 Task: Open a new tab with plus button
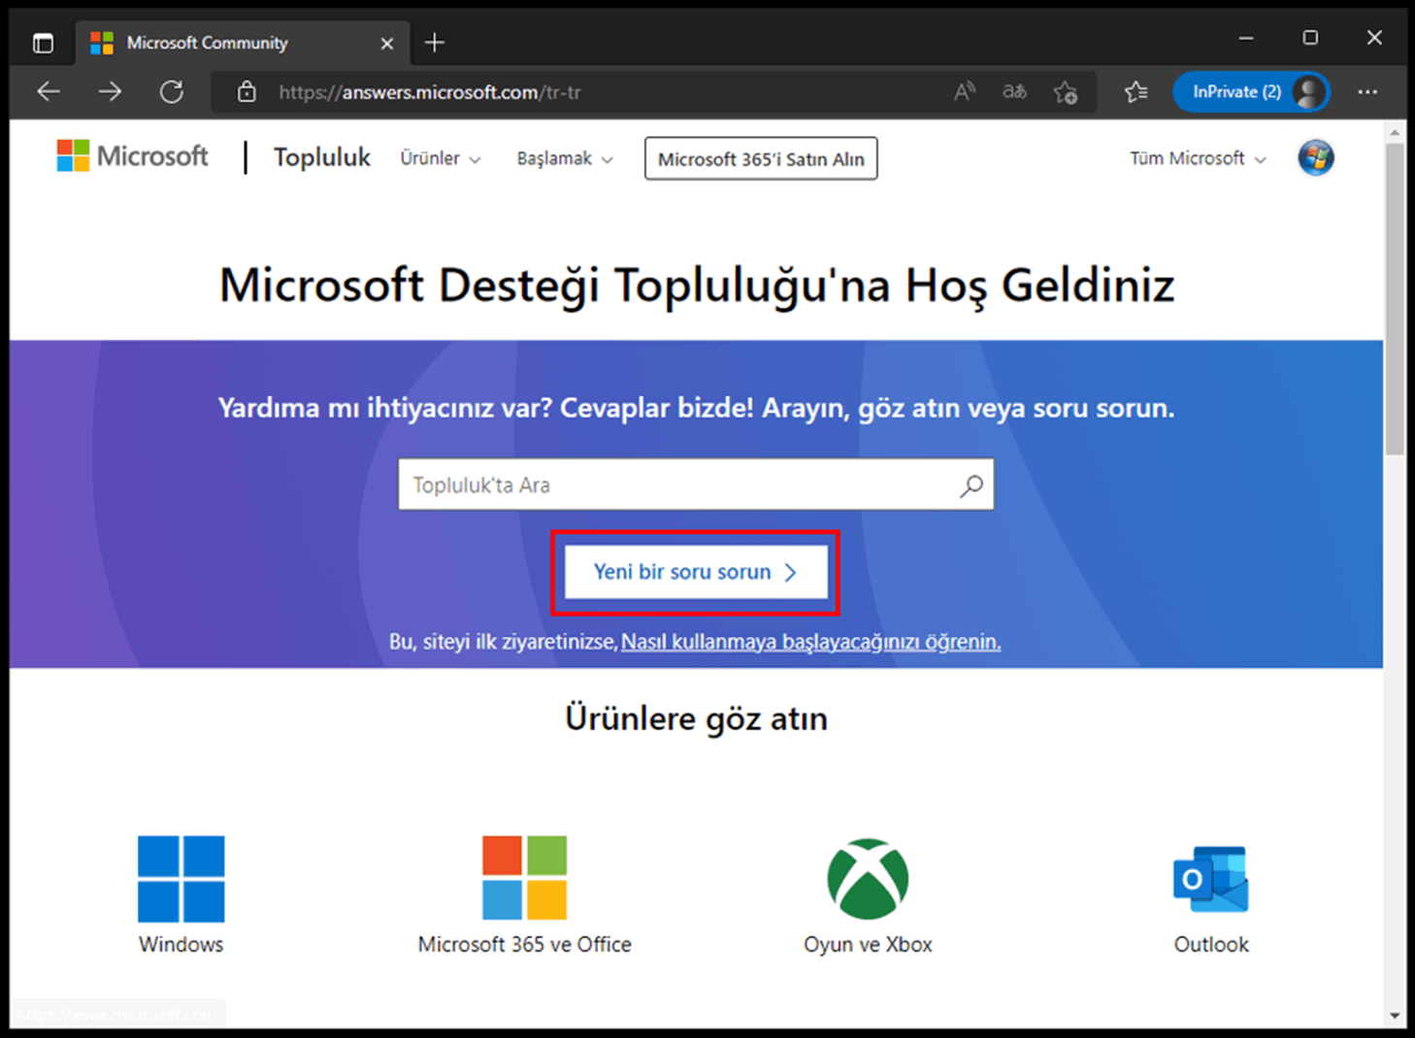tap(435, 43)
